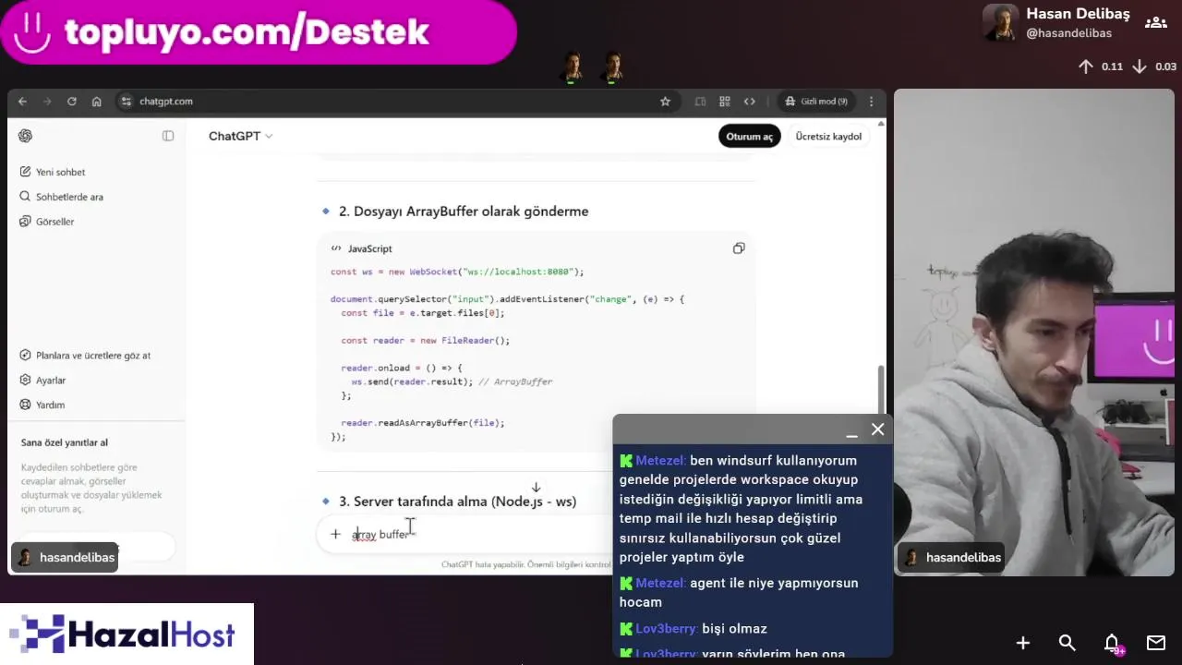Open the QR grid extension icon
The width and height of the screenshot is (1182, 665).
(x=725, y=102)
